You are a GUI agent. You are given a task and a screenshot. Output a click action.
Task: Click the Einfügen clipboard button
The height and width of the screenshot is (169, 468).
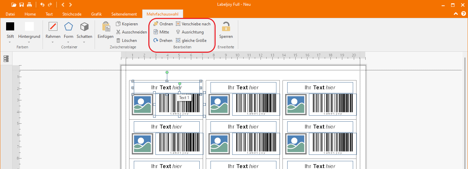(106, 30)
